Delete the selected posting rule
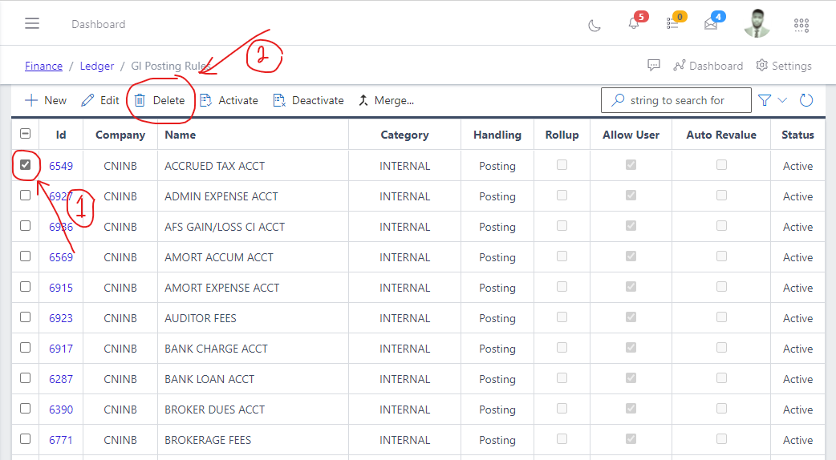Screen dimensions: 836x460 [x=160, y=100]
